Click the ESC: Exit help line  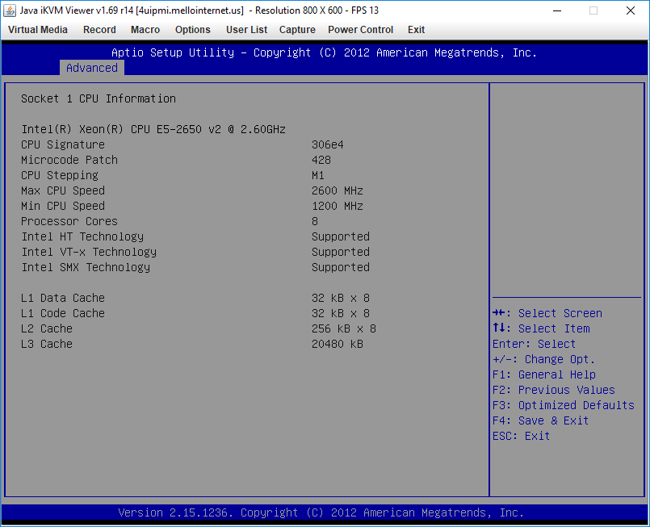point(521,436)
